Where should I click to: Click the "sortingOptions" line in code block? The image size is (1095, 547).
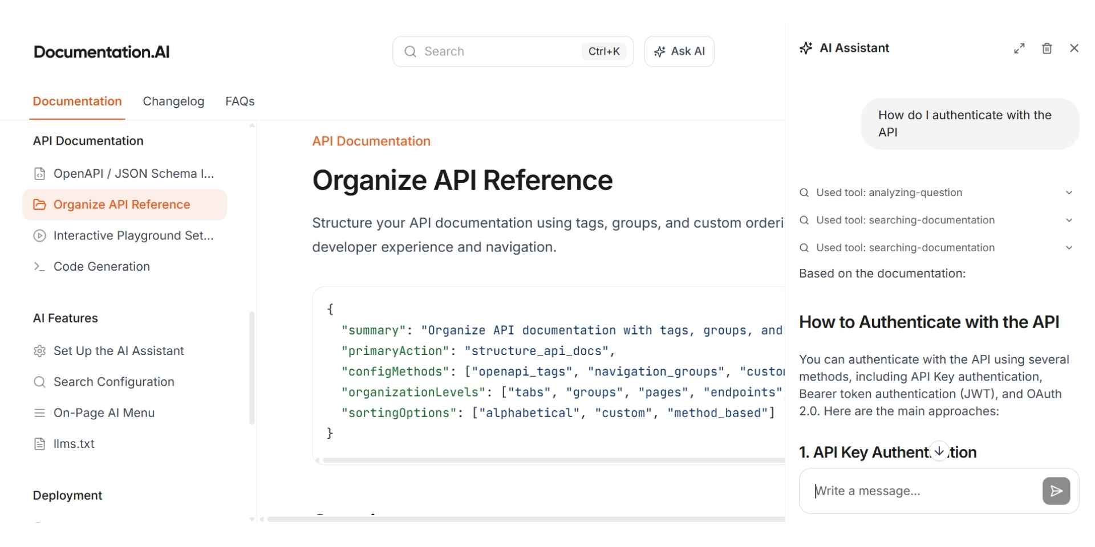click(x=558, y=413)
